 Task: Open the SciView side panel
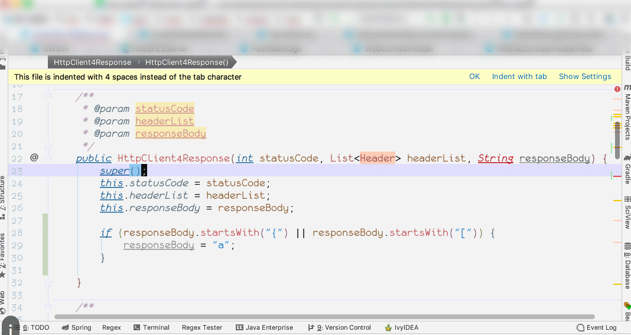tap(627, 217)
